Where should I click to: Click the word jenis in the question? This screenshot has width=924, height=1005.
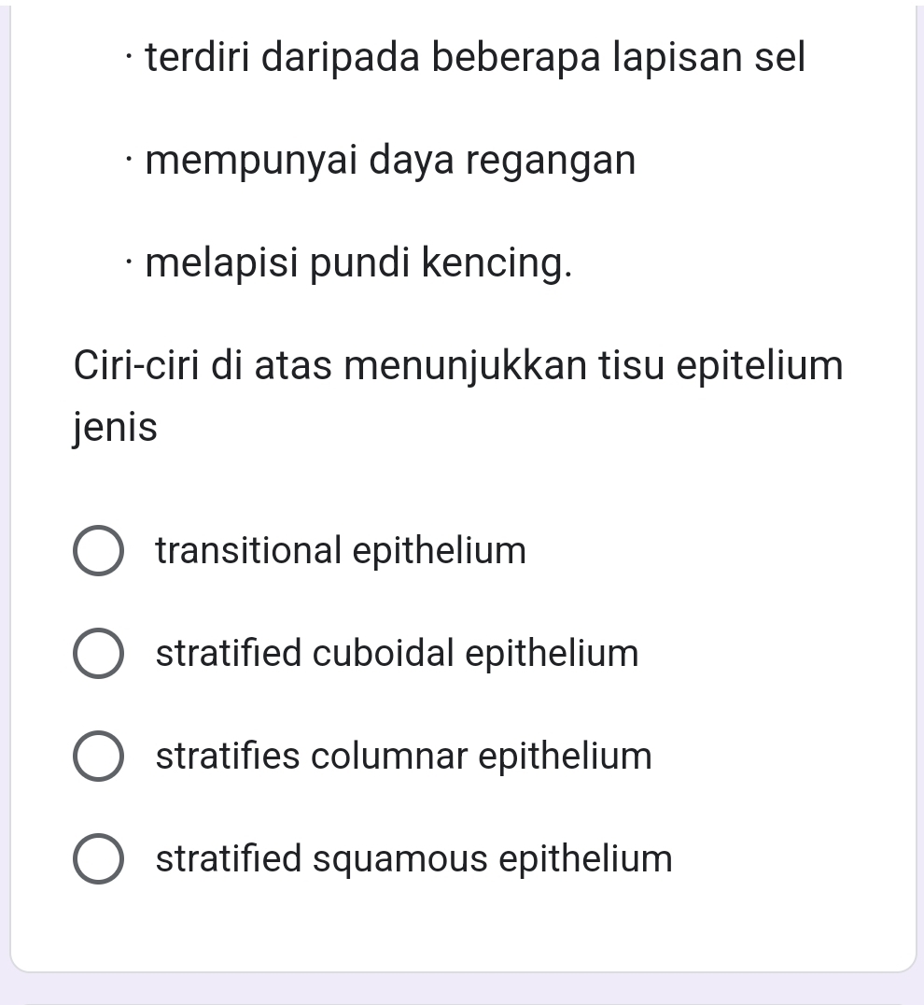click(x=115, y=428)
